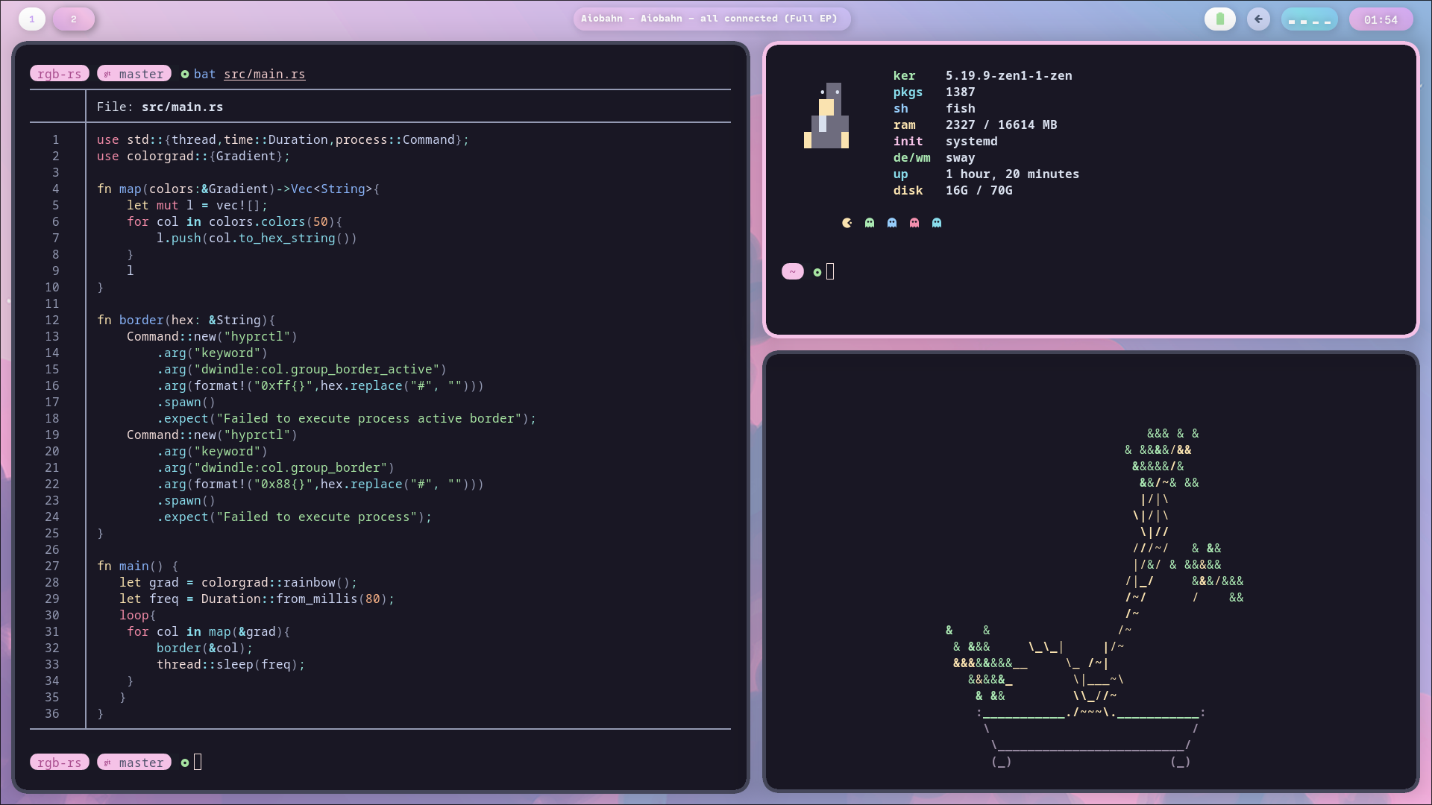Click the battery indicator icon
This screenshot has height=805, width=1432.
[1220, 19]
